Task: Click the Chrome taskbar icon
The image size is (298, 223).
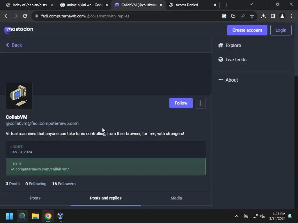Action: (48, 216)
